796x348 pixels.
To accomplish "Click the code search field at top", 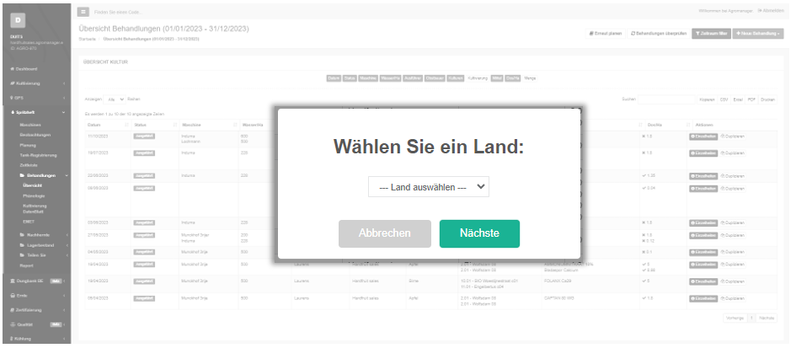I will click(119, 12).
